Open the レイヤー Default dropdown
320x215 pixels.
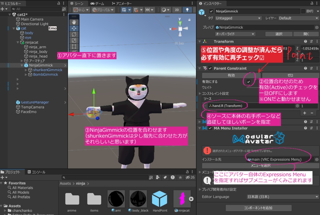(x=298, y=18)
